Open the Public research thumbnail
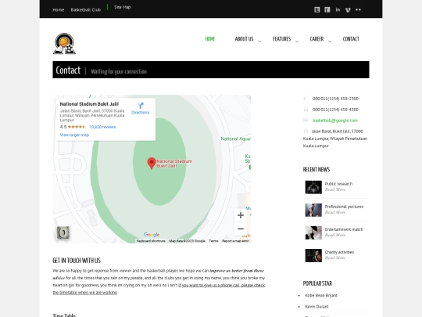This screenshot has height=317, width=422. [x=313, y=187]
